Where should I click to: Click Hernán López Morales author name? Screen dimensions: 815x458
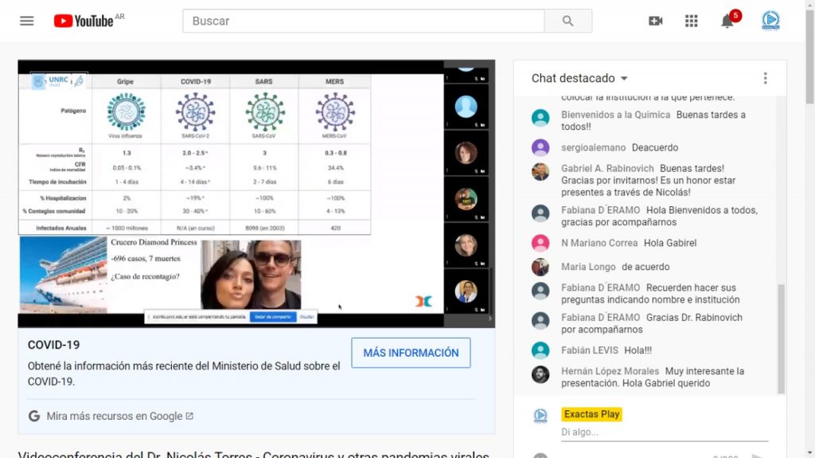[610, 371]
